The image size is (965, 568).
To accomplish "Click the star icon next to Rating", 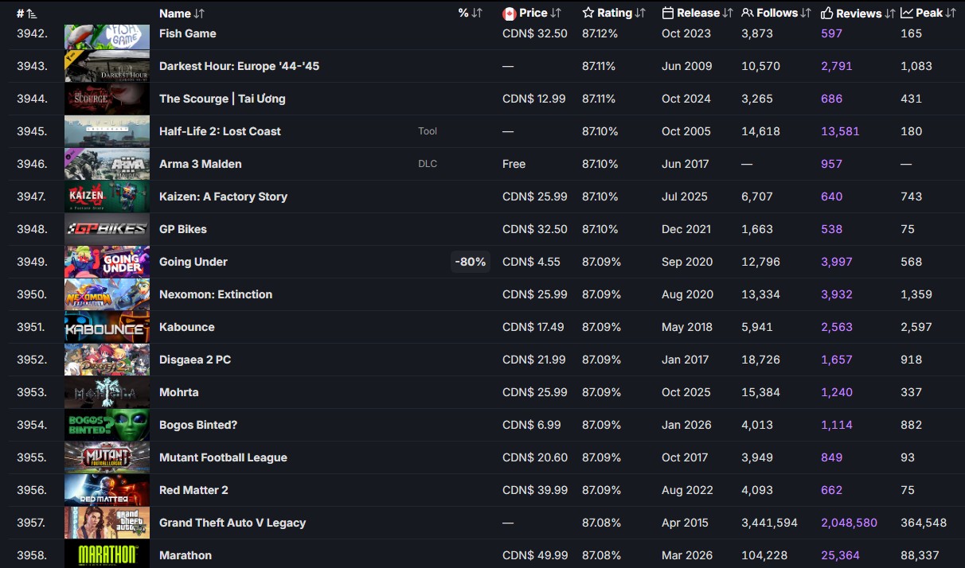I will point(588,14).
